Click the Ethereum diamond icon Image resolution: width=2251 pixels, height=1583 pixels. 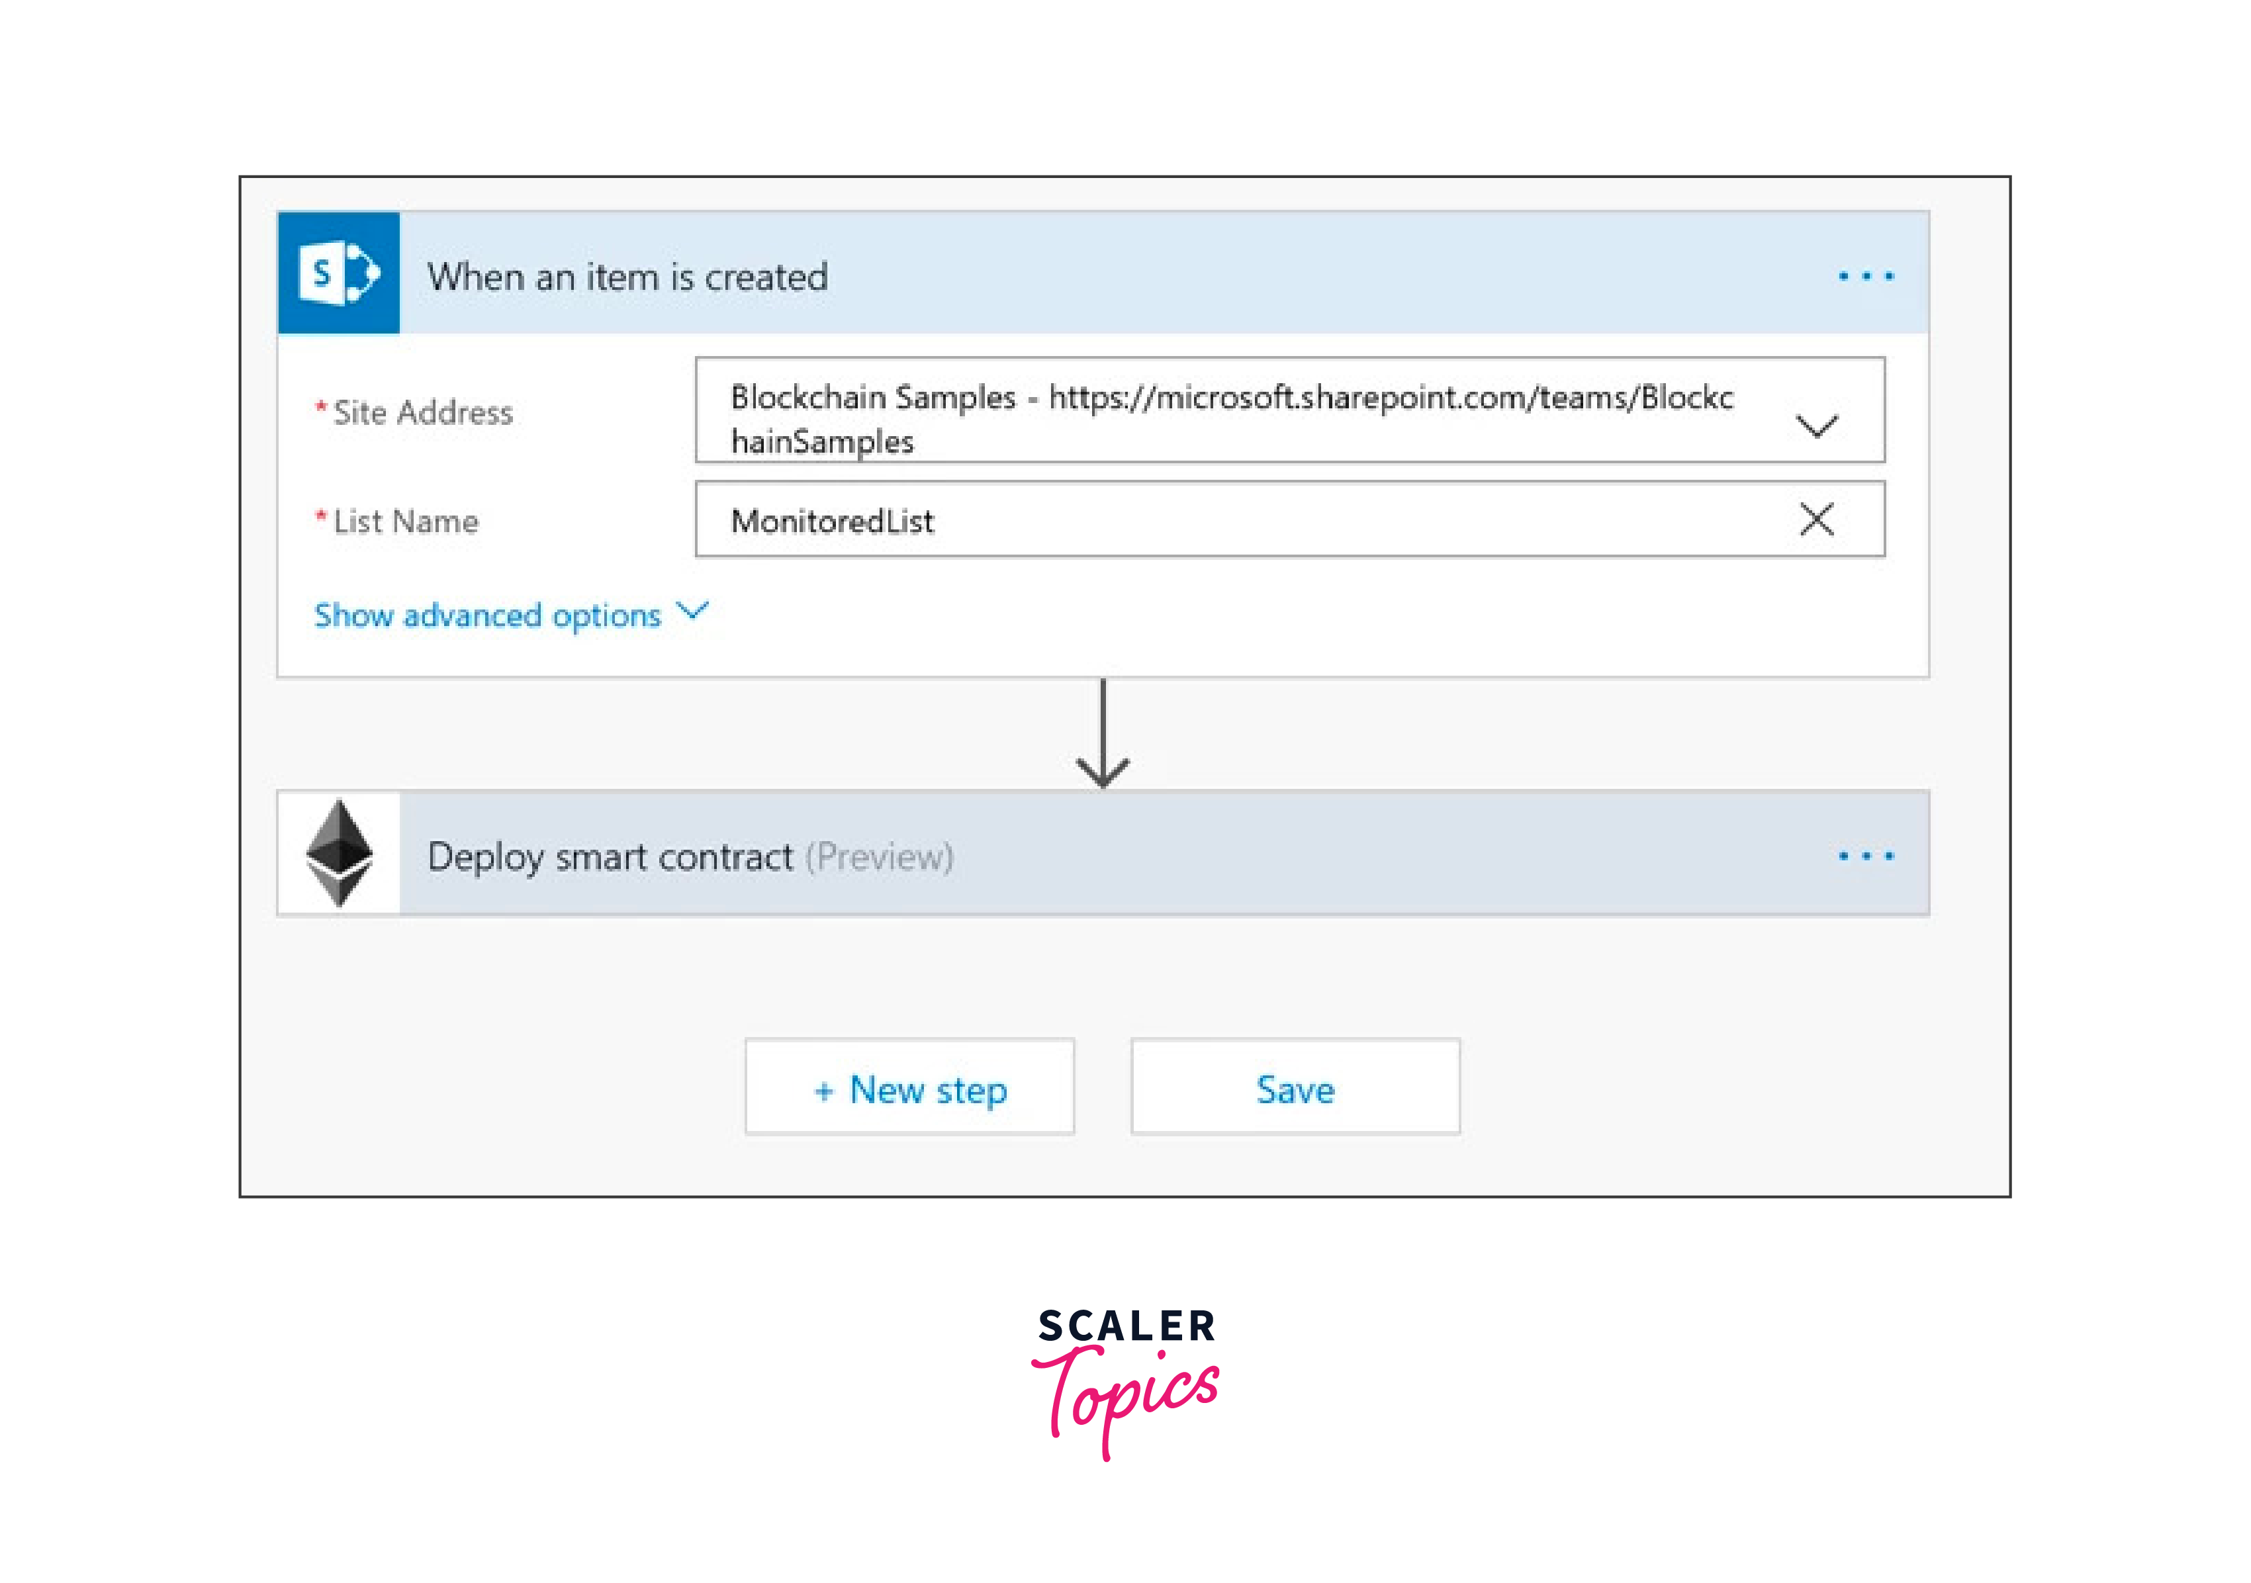(x=340, y=853)
